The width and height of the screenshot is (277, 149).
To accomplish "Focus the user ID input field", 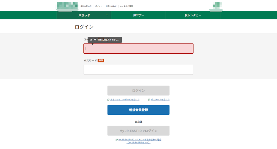I will click(x=138, y=49).
